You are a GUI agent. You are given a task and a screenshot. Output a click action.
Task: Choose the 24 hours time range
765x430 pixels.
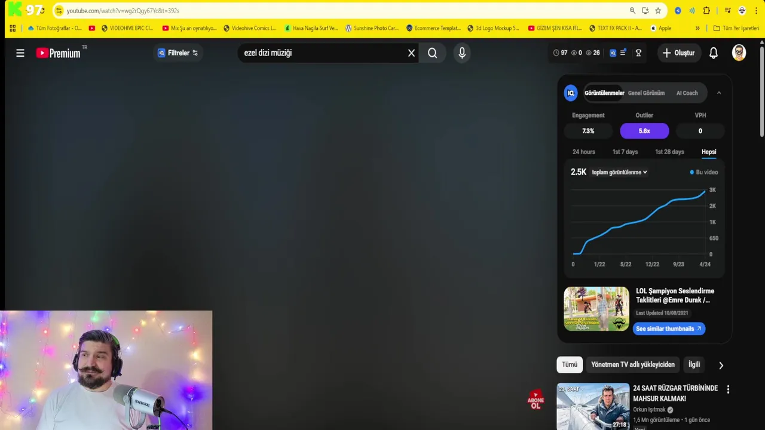[x=584, y=152]
